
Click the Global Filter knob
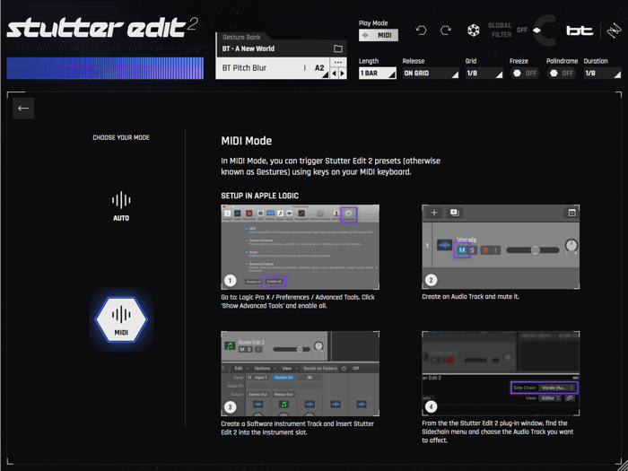(x=546, y=31)
